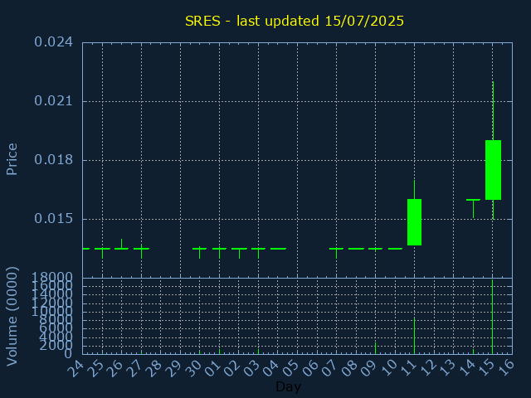Click the Price axis title
This screenshot has height=398, width=531.
coord(12,159)
